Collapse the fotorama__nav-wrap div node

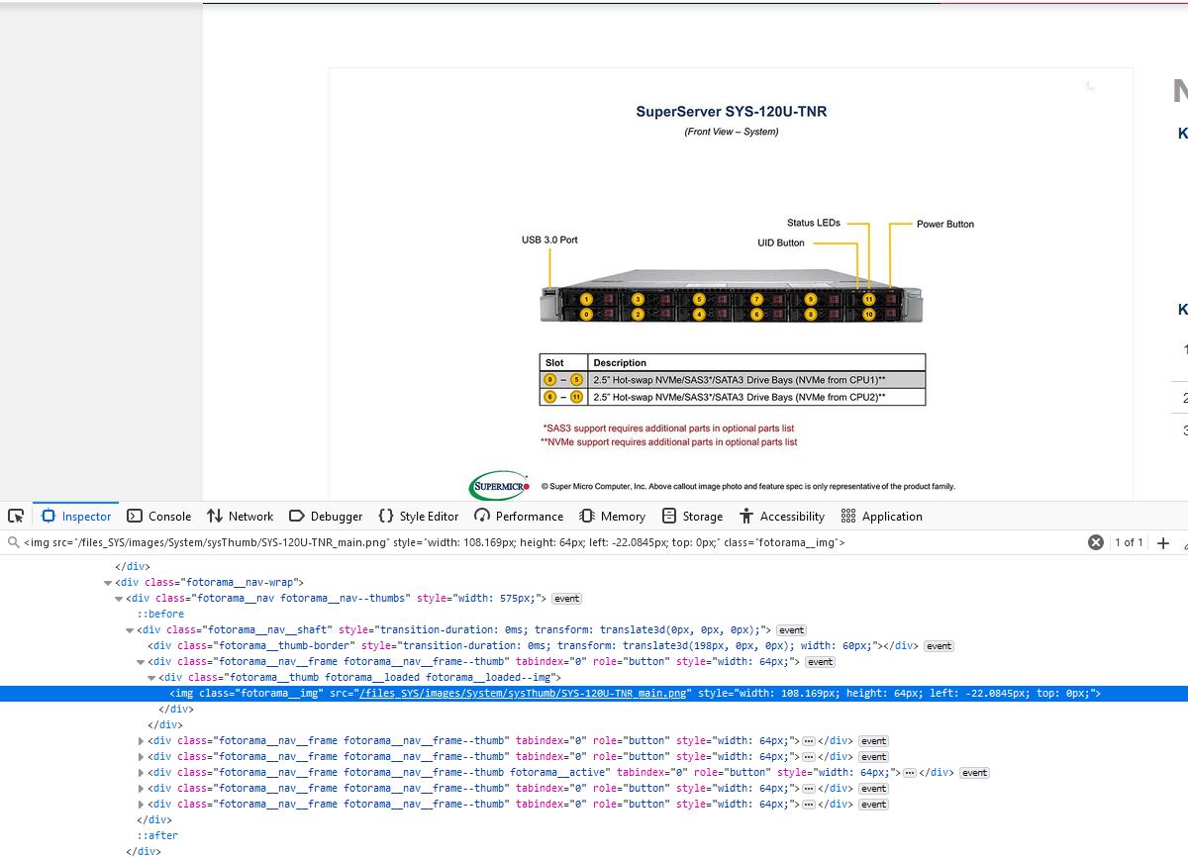tap(108, 583)
